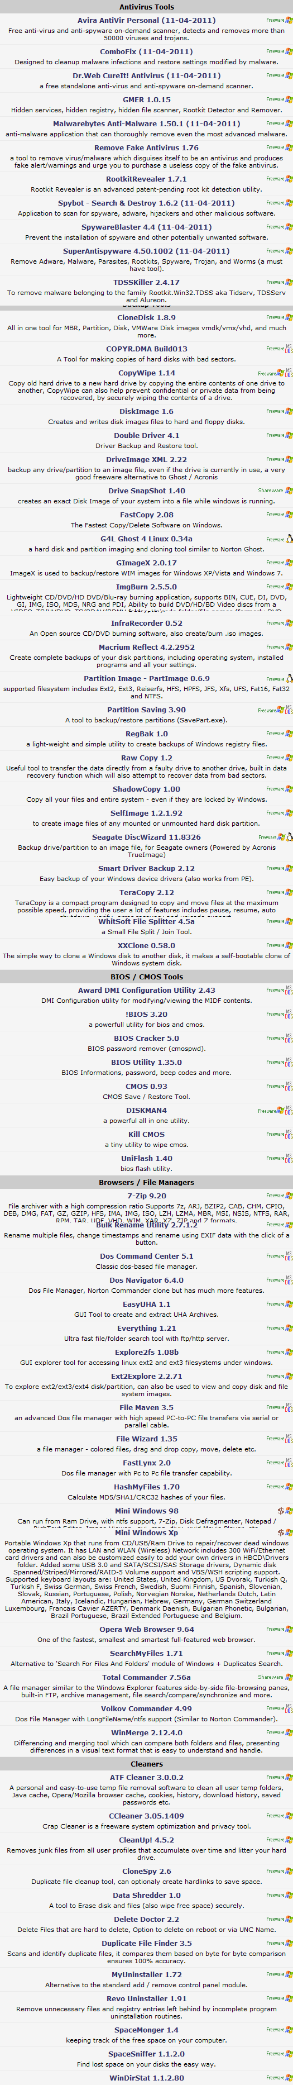The image size is (293, 2085).
Task: Click the DOS icon in the Volkov Commander row
Action: click(x=289, y=1708)
